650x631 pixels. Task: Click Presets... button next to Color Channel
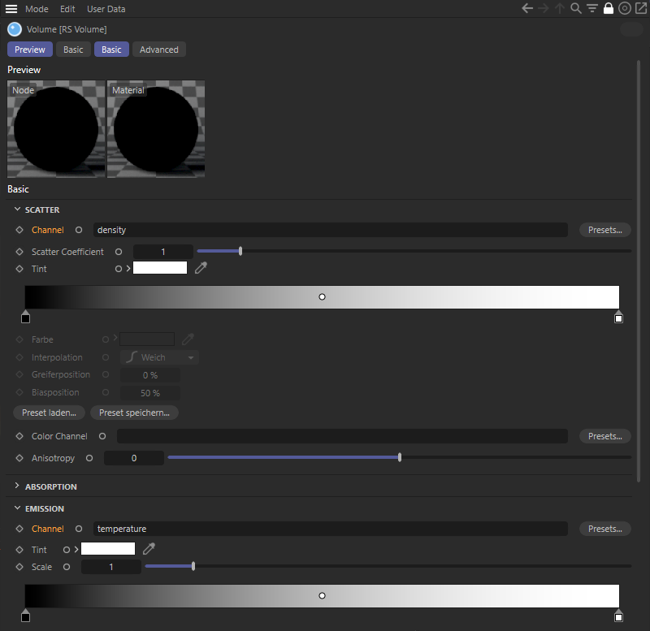click(604, 436)
